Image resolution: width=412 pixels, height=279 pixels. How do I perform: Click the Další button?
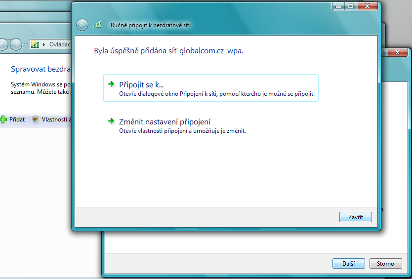pos(348,264)
